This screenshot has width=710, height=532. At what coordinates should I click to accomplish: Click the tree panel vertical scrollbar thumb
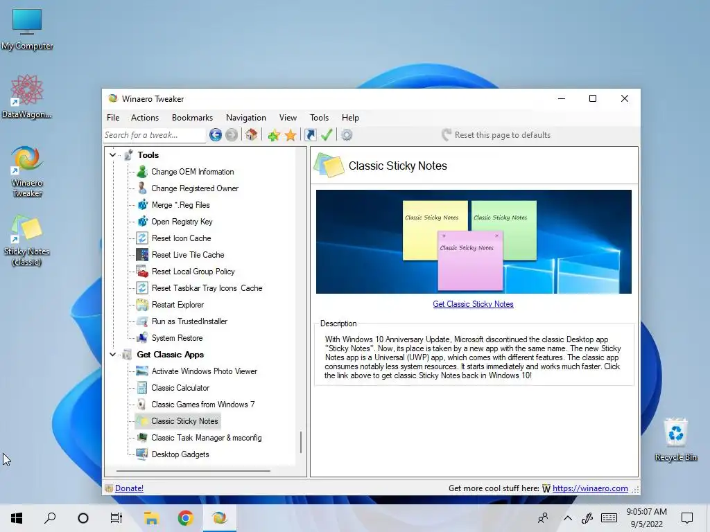coord(301,443)
